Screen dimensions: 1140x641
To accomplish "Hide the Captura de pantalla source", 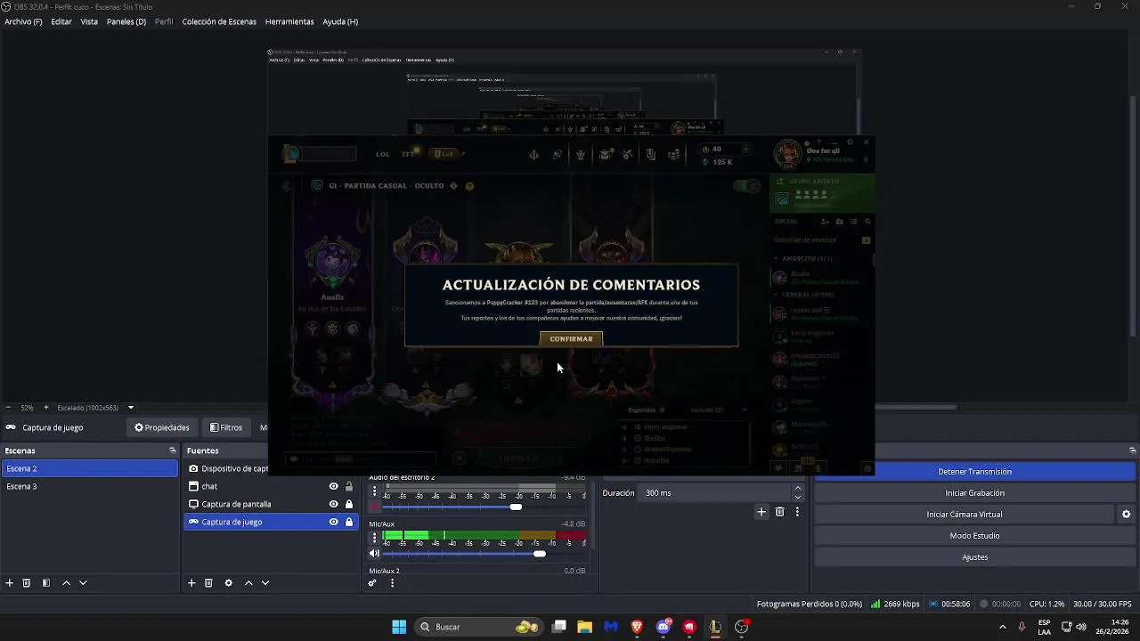I will pyautogui.click(x=334, y=504).
